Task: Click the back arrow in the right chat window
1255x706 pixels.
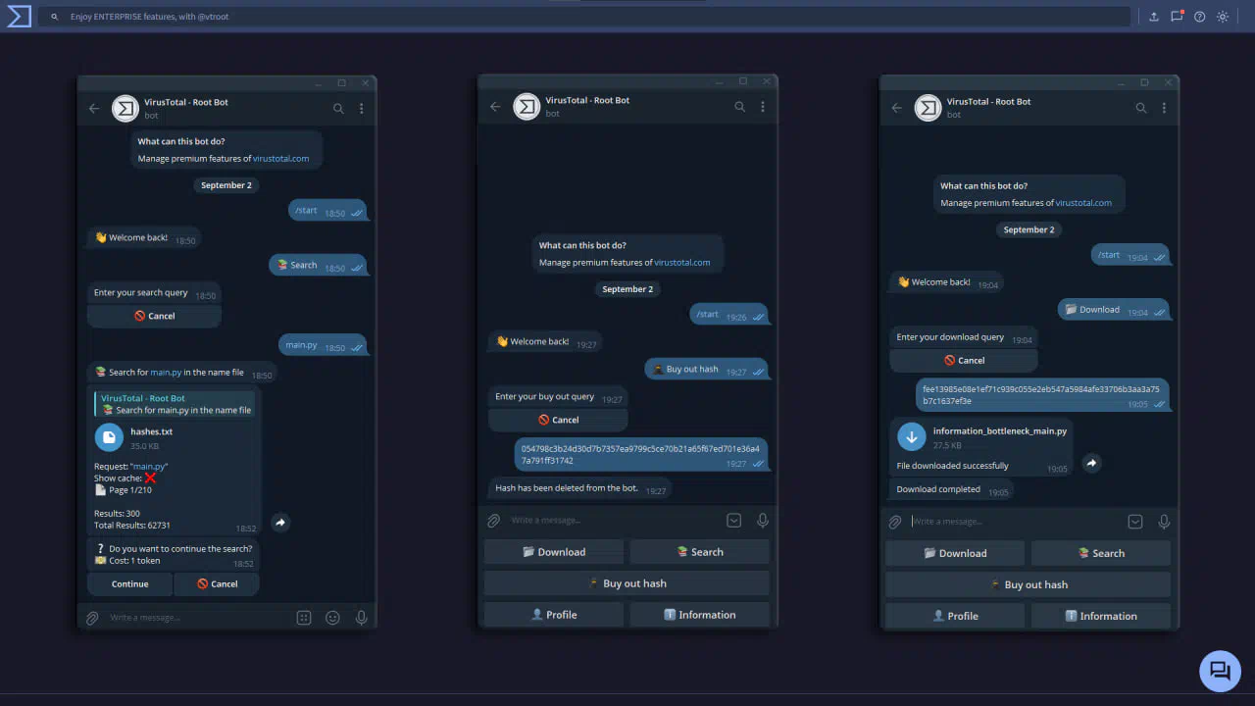Action: point(896,108)
